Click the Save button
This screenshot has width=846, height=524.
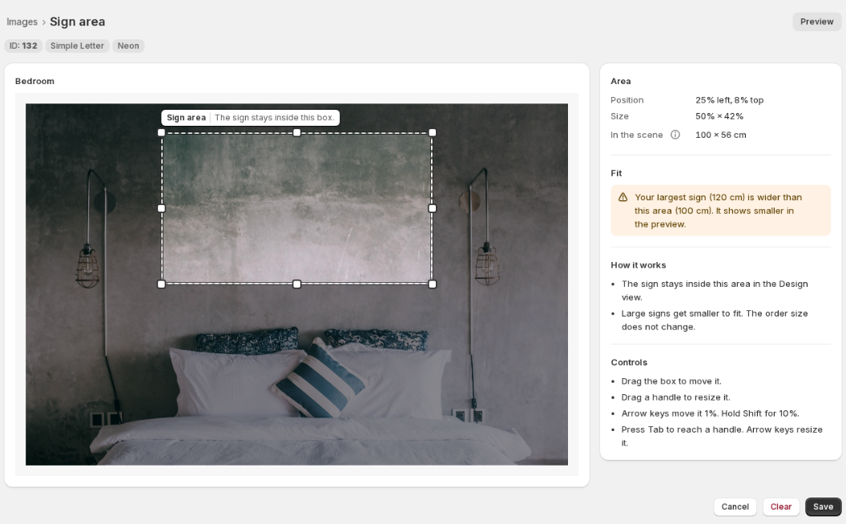tap(824, 506)
